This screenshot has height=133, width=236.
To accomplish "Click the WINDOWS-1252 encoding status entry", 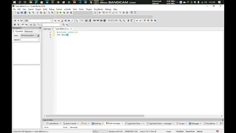I will [131, 132].
